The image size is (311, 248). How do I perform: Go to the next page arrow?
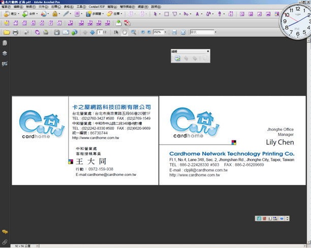92,32
